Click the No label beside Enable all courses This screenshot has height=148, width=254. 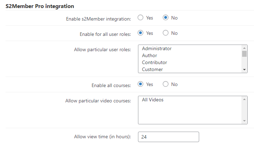174,84
